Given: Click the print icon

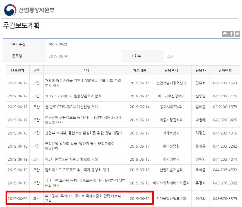Looking at the screenshot, I should click(x=225, y=34).
